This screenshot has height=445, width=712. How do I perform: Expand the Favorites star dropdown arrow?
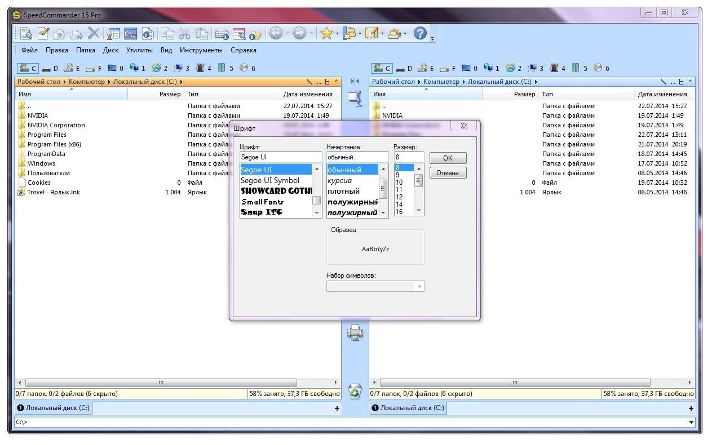(337, 34)
